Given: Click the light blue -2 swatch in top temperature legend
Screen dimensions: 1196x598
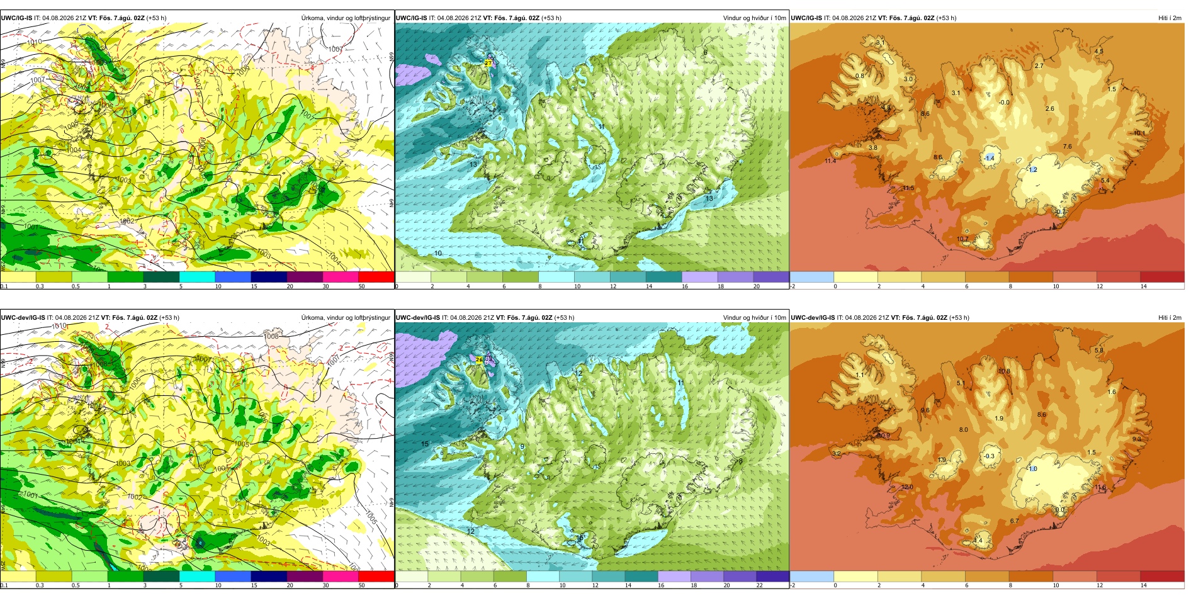Looking at the screenshot, I should point(811,277).
